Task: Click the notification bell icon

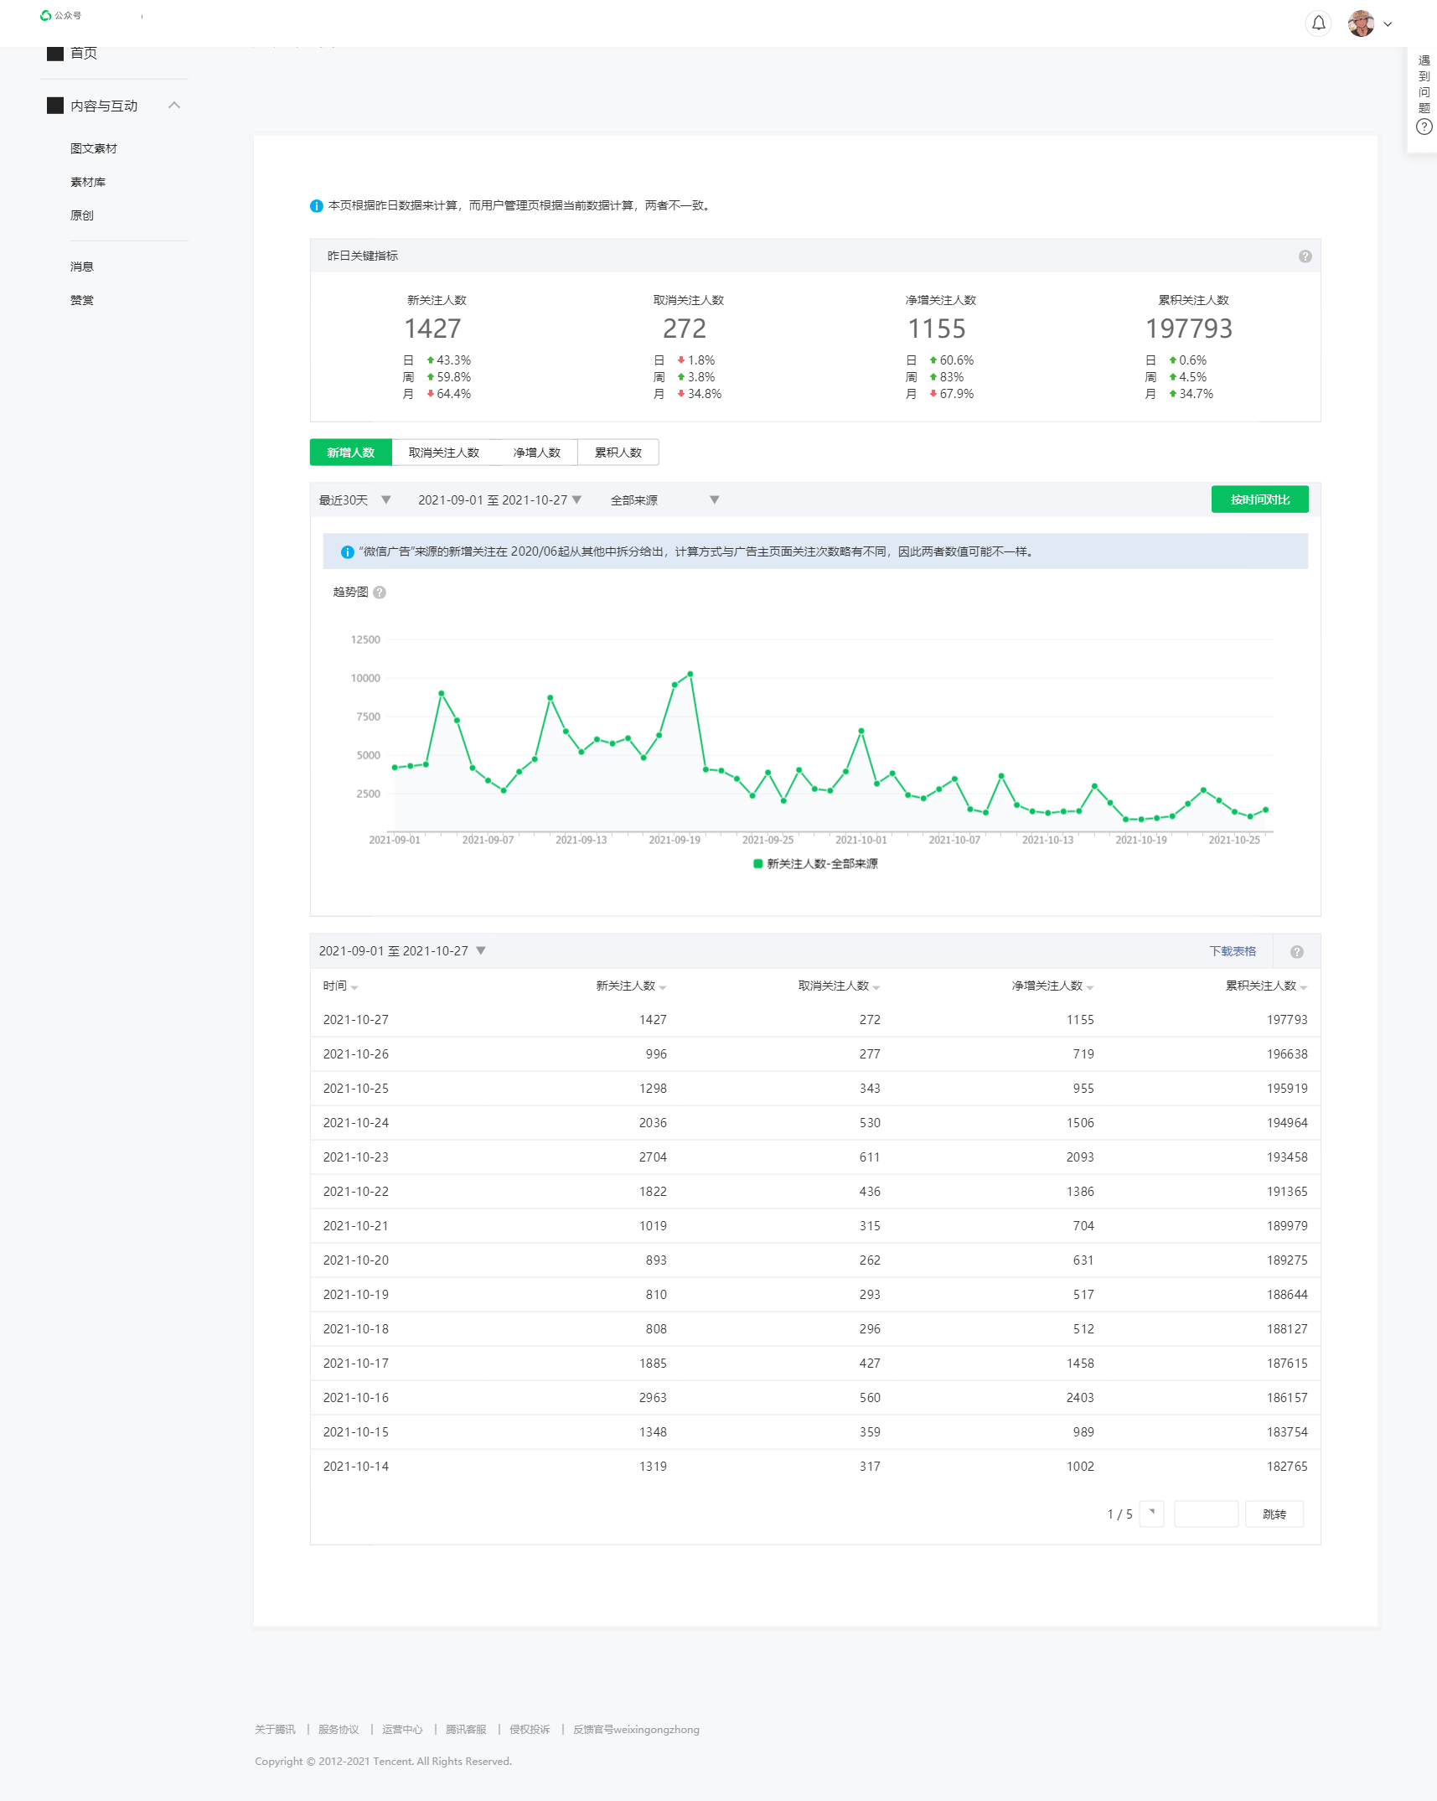Action: (1318, 23)
